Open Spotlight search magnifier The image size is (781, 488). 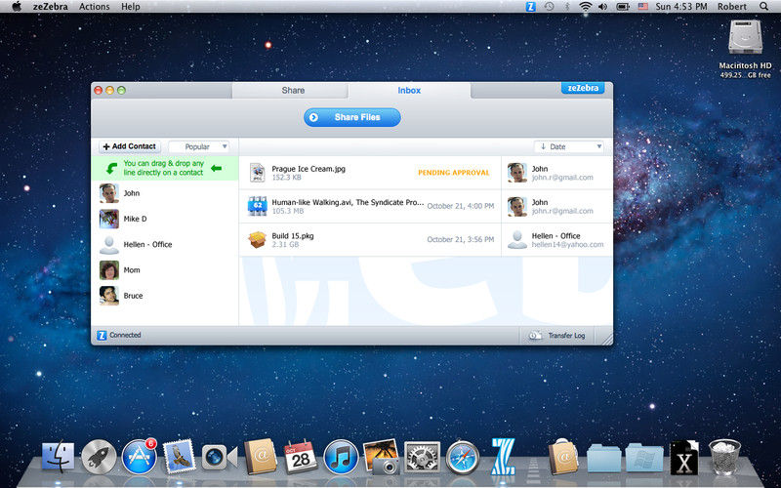point(763,7)
